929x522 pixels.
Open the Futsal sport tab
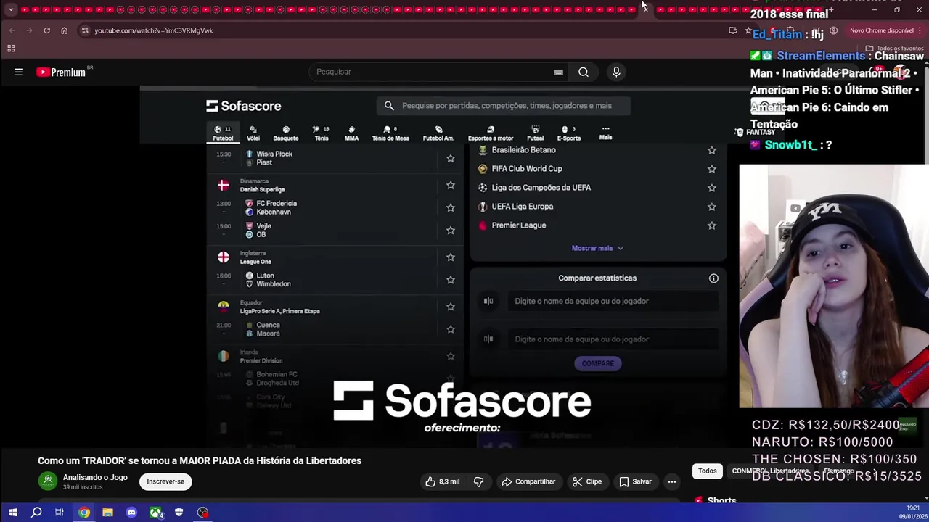click(535, 133)
